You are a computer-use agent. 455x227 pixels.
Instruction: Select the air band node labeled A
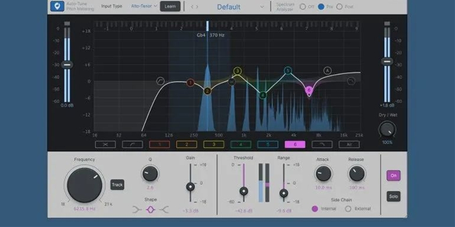point(327,71)
